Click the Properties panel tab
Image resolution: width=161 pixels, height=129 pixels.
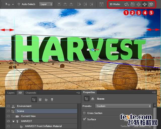click(89, 92)
